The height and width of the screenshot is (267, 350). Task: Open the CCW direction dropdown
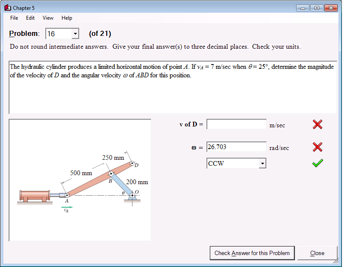click(x=262, y=163)
